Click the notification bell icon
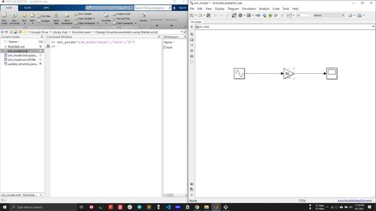376x211 pixels. [x=174, y=8]
